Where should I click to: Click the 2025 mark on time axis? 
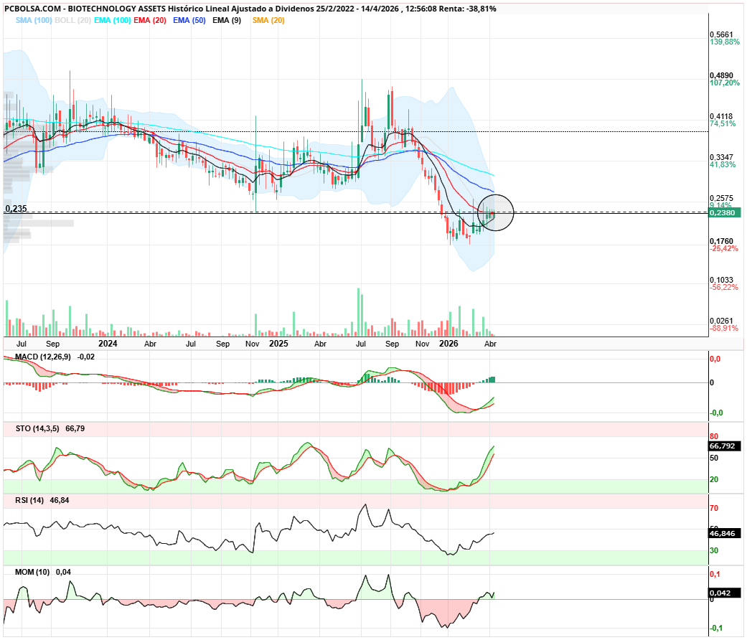278,344
